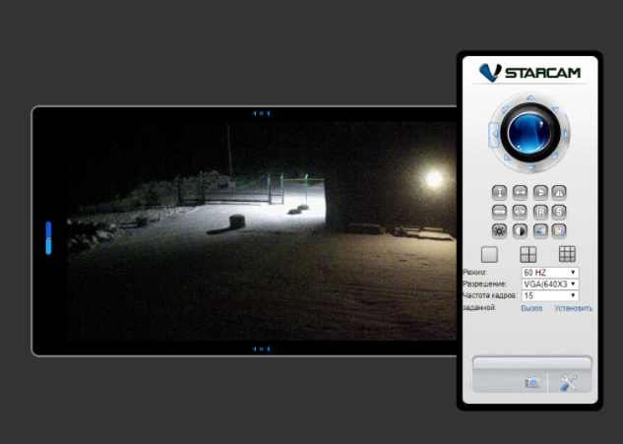
Task: Switch to single-camera view layout
Action: pos(489,254)
